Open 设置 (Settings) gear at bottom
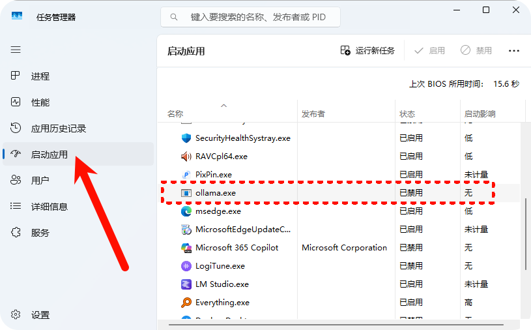Image resolution: width=531 pixels, height=330 pixels. click(x=16, y=315)
